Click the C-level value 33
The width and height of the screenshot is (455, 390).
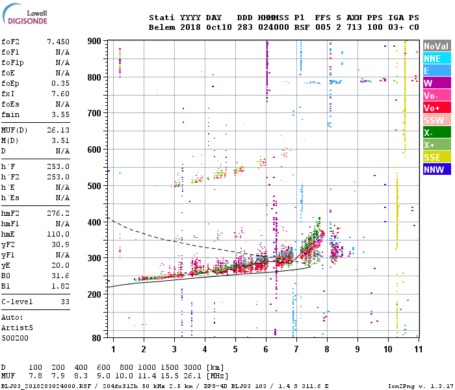(65, 302)
